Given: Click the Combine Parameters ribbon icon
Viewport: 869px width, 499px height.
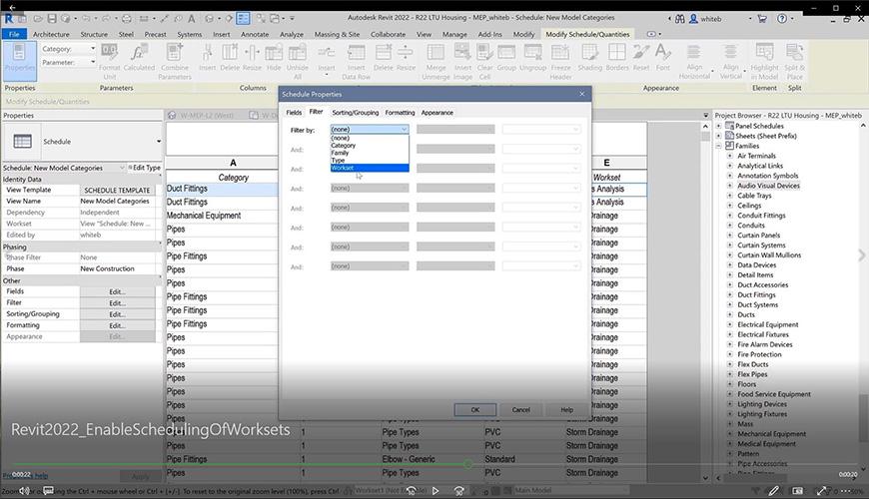Looking at the screenshot, I should [x=174, y=62].
